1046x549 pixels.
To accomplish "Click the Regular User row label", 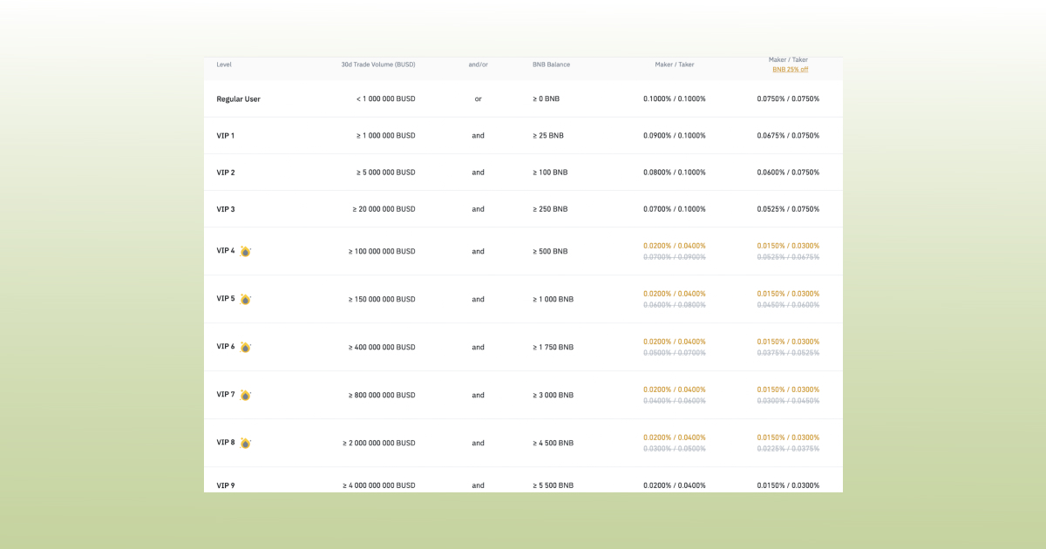I will pyautogui.click(x=238, y=98).
